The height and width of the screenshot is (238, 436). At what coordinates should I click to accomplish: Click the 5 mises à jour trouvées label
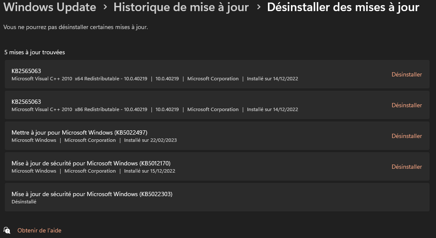35,52
